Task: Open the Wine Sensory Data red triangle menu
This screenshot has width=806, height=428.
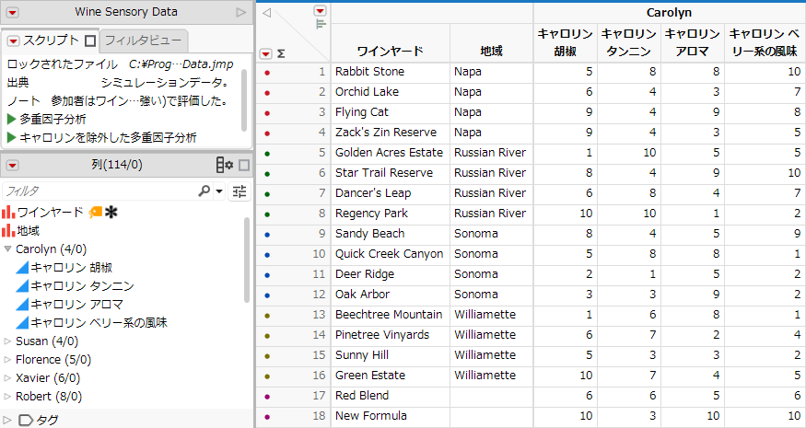Action: point(12,12)
